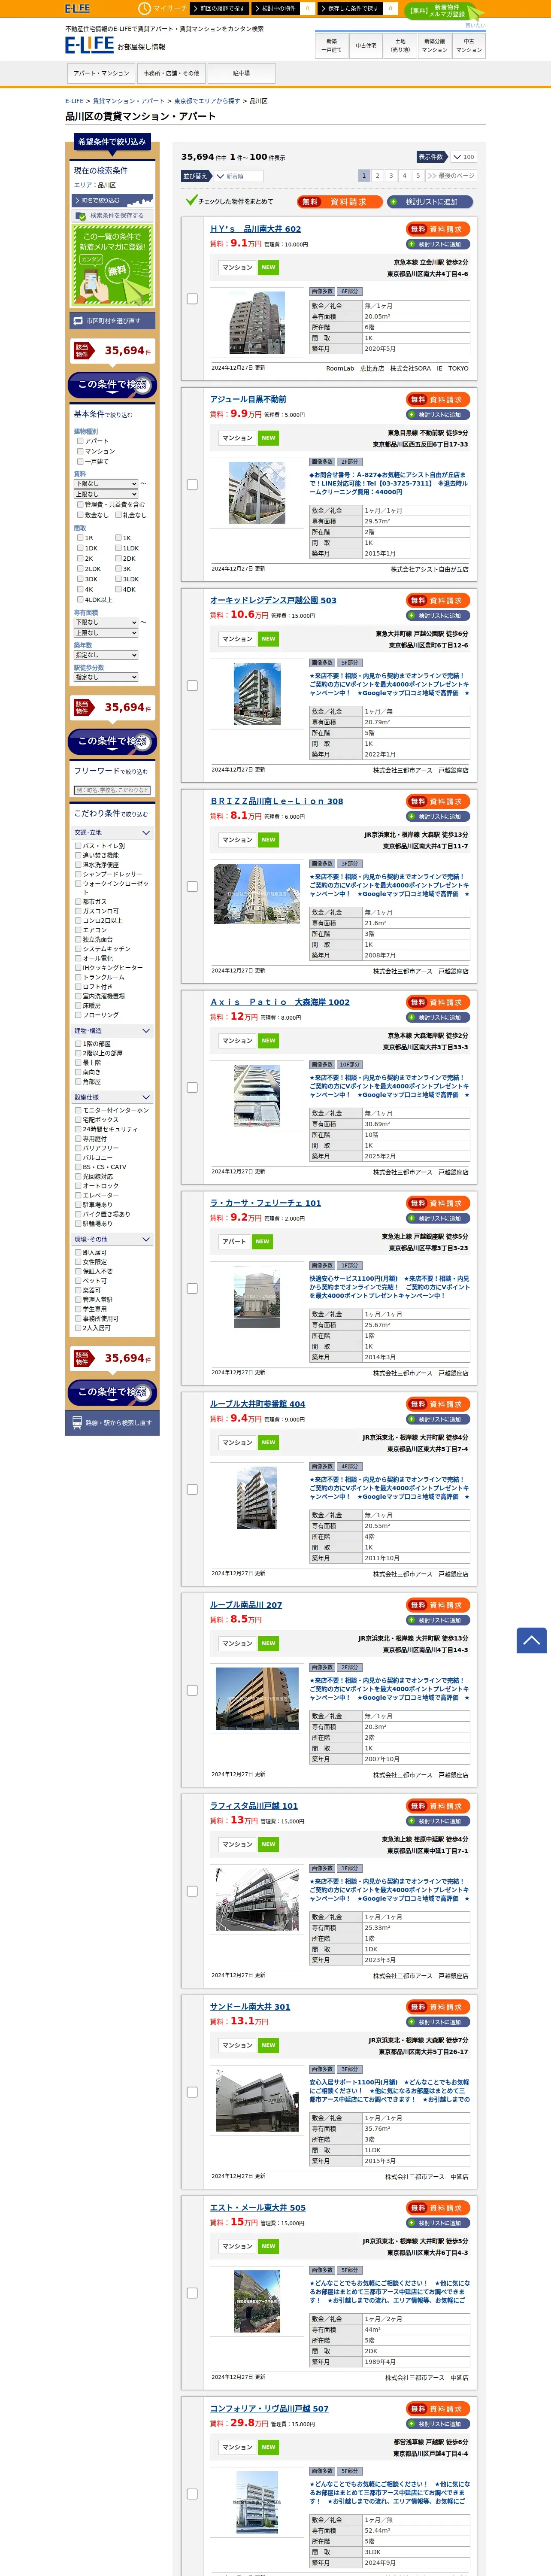Open the 駅徒歩分数 dropdown
Viewport: 551px width, 2576px height.
106,677
